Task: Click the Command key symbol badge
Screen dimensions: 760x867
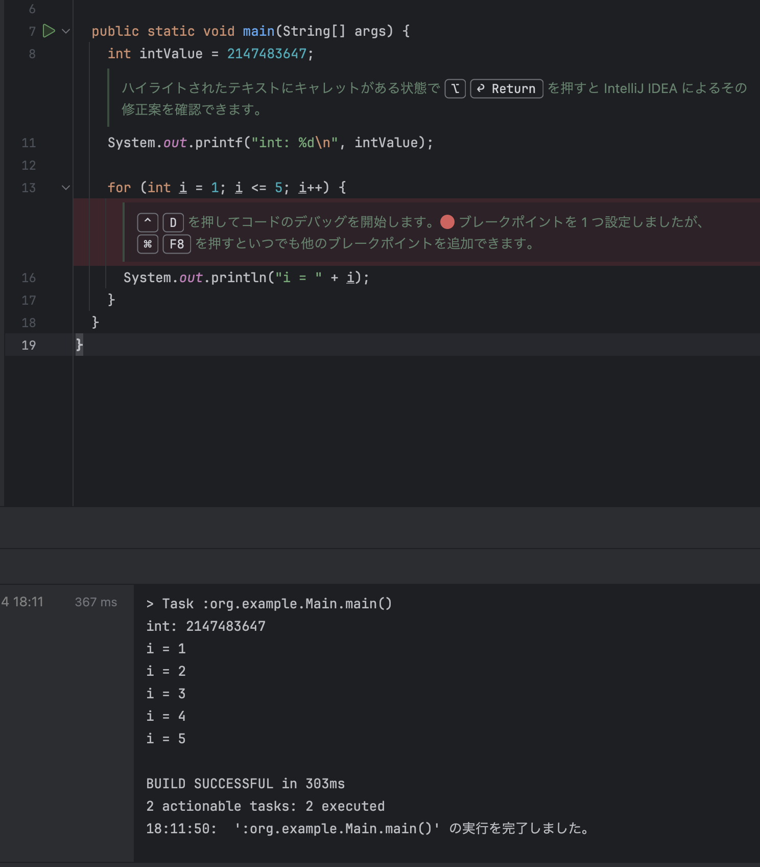Action: (x=148, y=244)
